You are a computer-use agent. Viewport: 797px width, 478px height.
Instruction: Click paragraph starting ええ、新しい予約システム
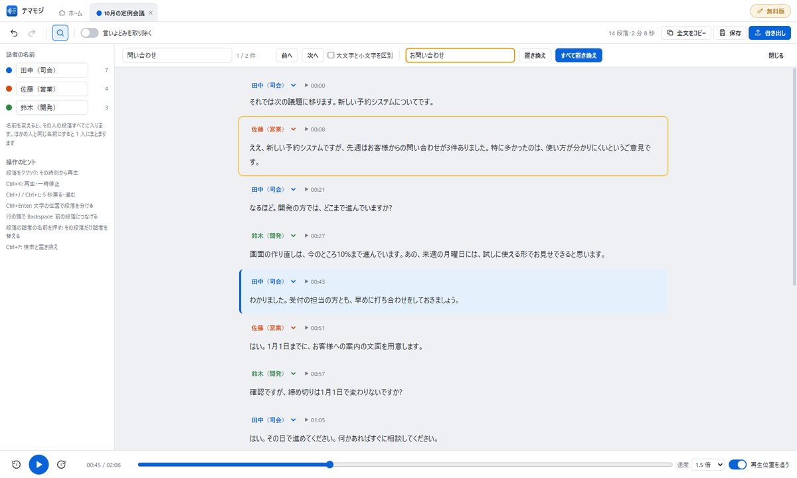[x=453, y=155]
